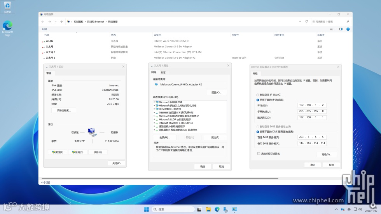Expand the view options dropdown arrow

pos(335,29)
